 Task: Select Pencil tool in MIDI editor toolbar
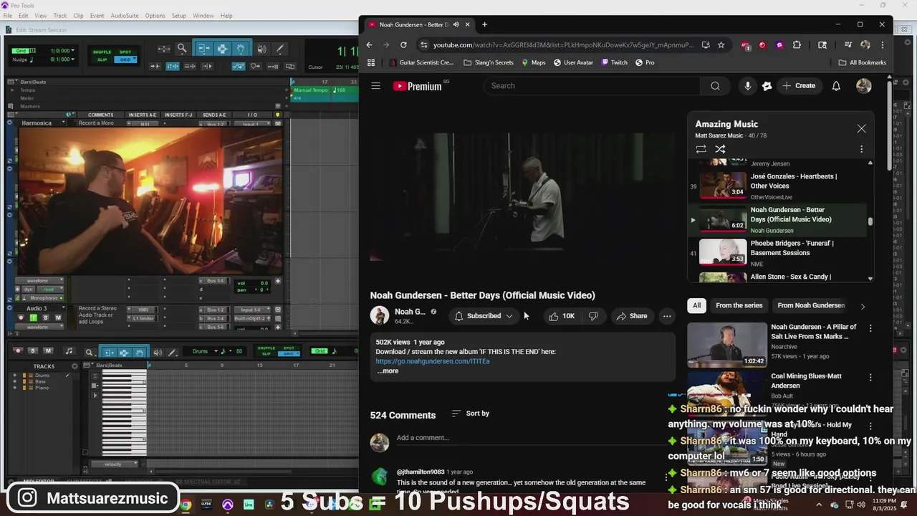(x=173, y=352)
